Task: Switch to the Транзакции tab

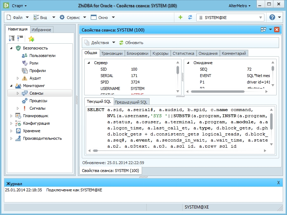Action: (112, 53)
